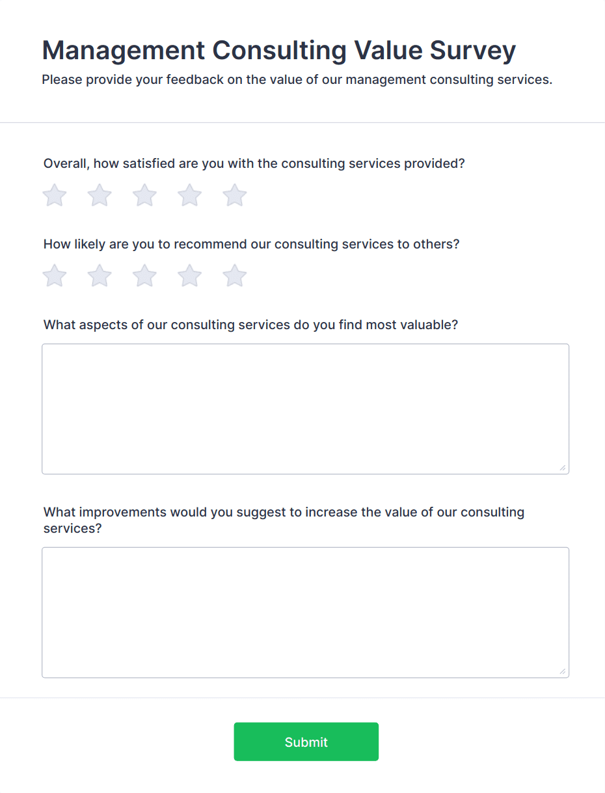Give recommendation question five stars
Image resolution: width=605 pixels, height=793 pixels.
[234, 276]
